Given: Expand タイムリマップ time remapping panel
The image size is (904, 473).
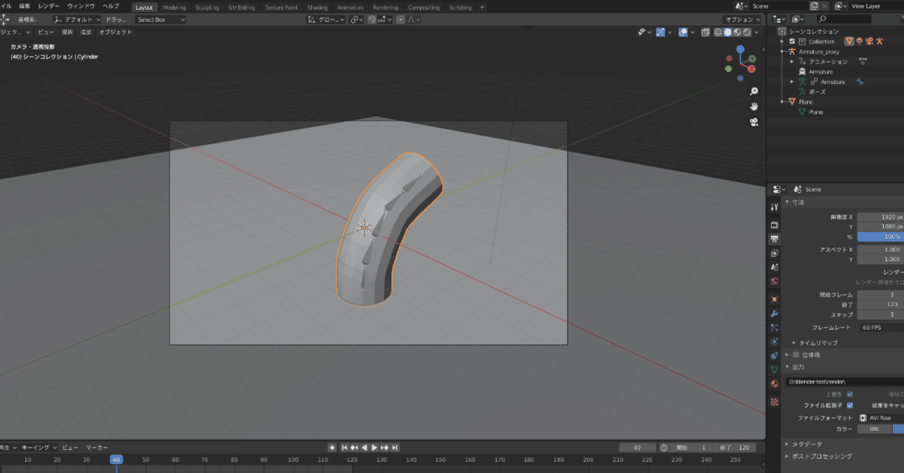Looking at the screenshot, I should 794,342.
